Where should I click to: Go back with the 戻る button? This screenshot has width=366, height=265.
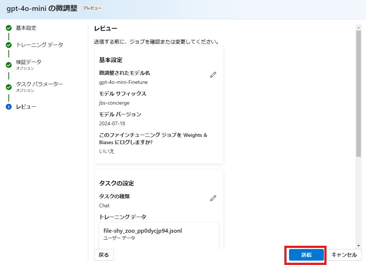tap(103, 255)
